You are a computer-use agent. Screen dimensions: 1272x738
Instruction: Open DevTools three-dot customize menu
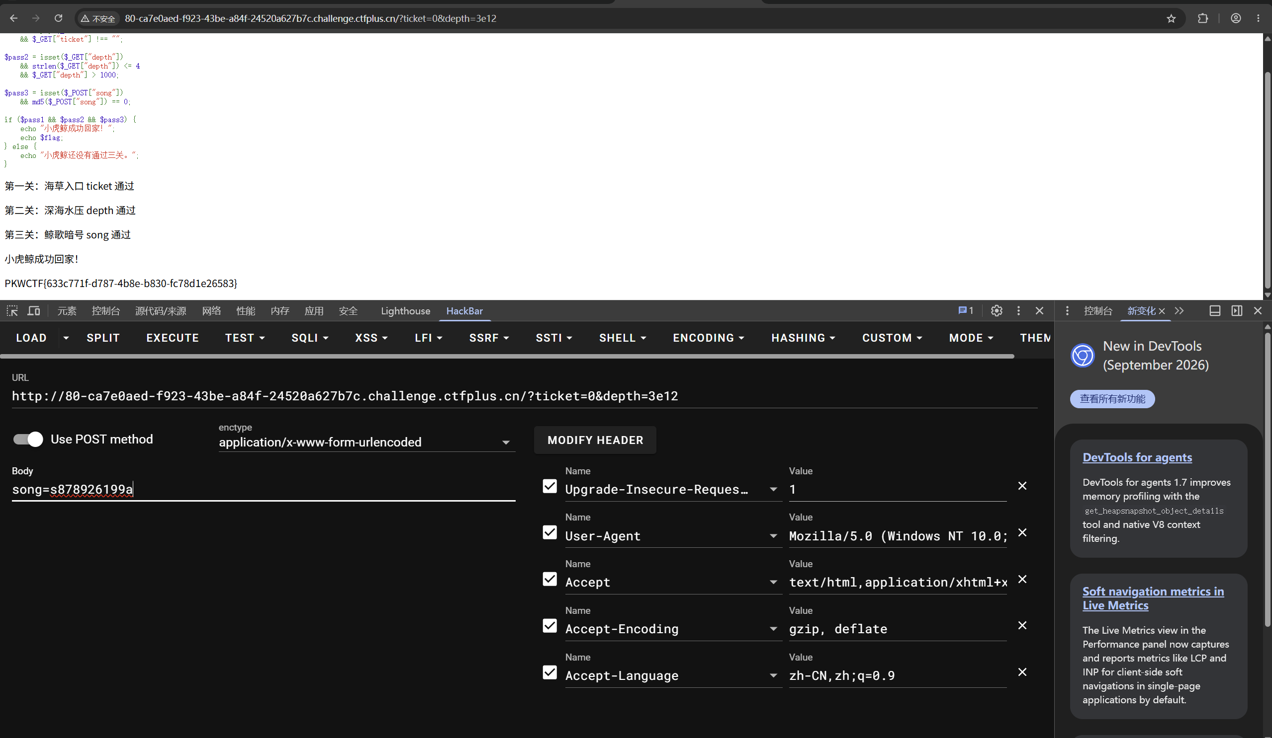(1018, 311)
